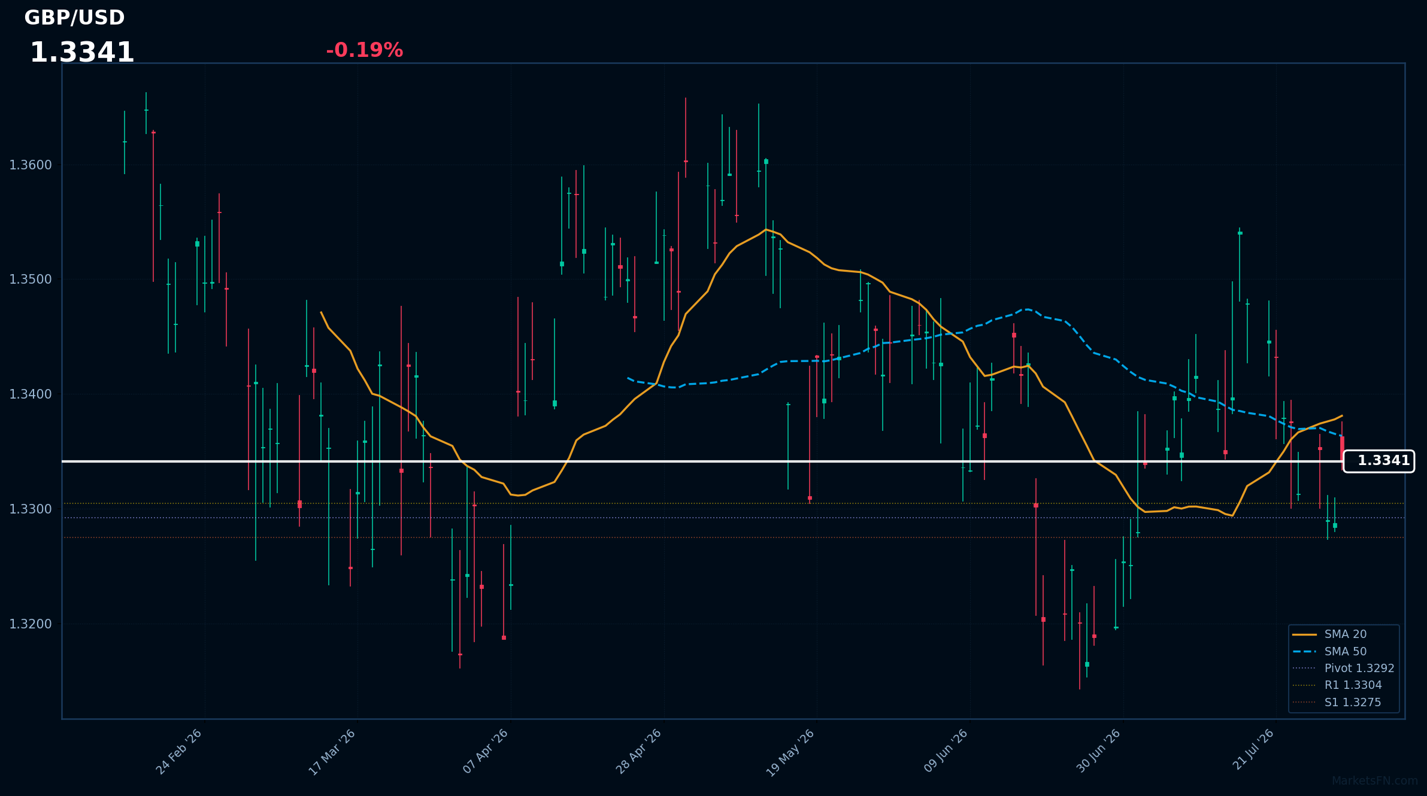This screenshot has height=796, width=1427.
Task: Click the large 1.3341 price heading
Action: pyautogui.click(x=82, y=53)
